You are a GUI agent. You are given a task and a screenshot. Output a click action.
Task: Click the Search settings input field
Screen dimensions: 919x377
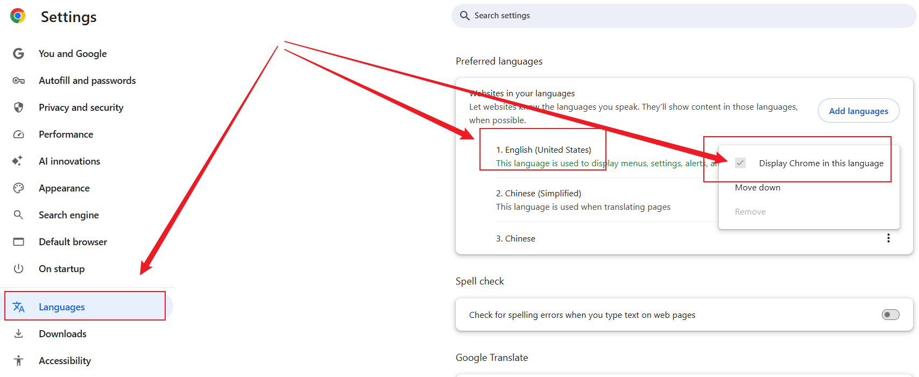tap(683, 16)
